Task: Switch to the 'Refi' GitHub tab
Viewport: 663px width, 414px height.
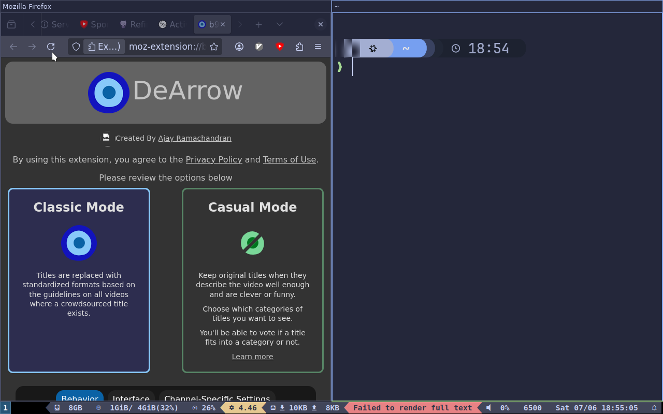Action: [133, 24]
